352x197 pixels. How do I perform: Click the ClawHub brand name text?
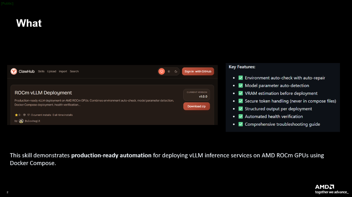tap(26, 71)
